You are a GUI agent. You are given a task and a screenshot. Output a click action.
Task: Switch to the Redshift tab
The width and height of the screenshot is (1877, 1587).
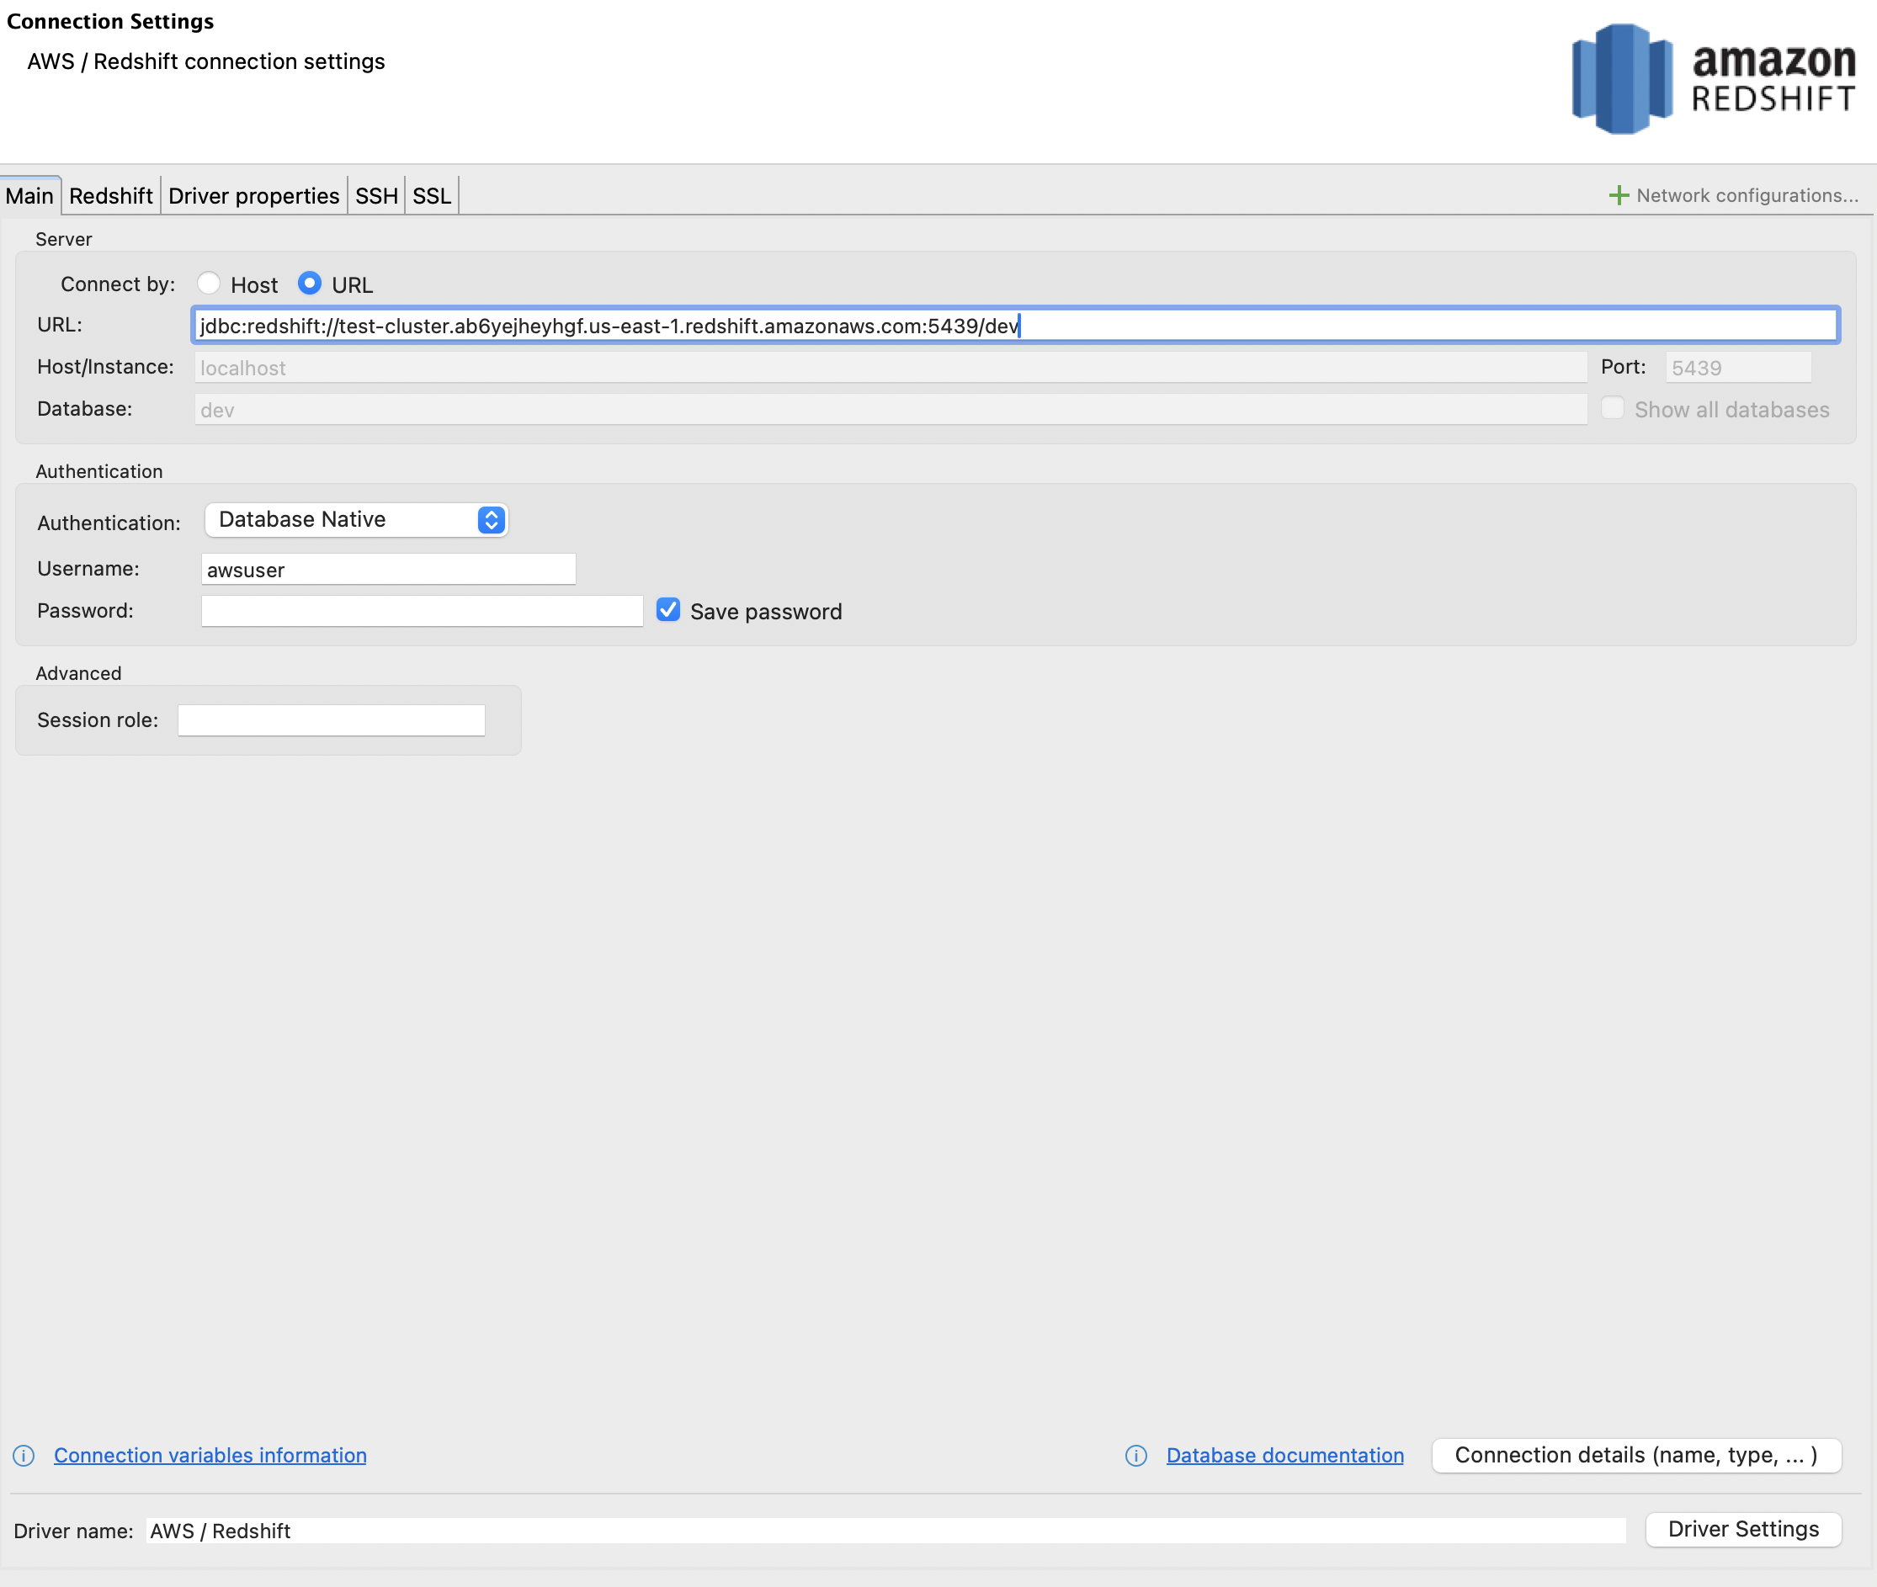pos(110,196)
